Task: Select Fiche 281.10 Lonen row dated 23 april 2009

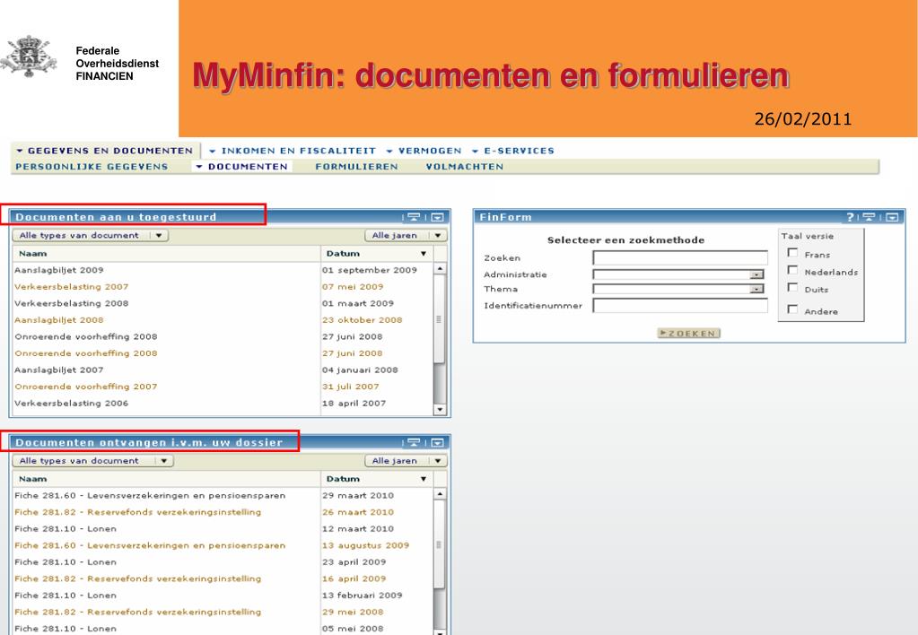Action: click(223, 562)
